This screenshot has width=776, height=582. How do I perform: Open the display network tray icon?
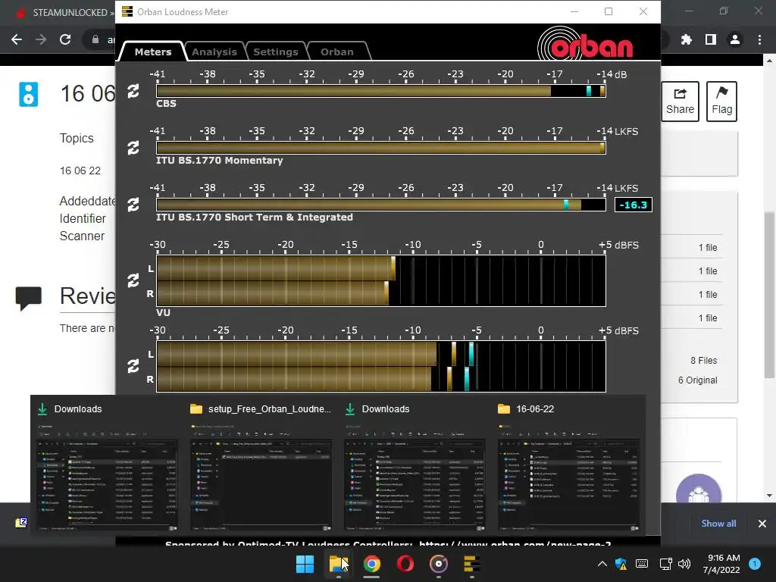[x=666, y=564]
